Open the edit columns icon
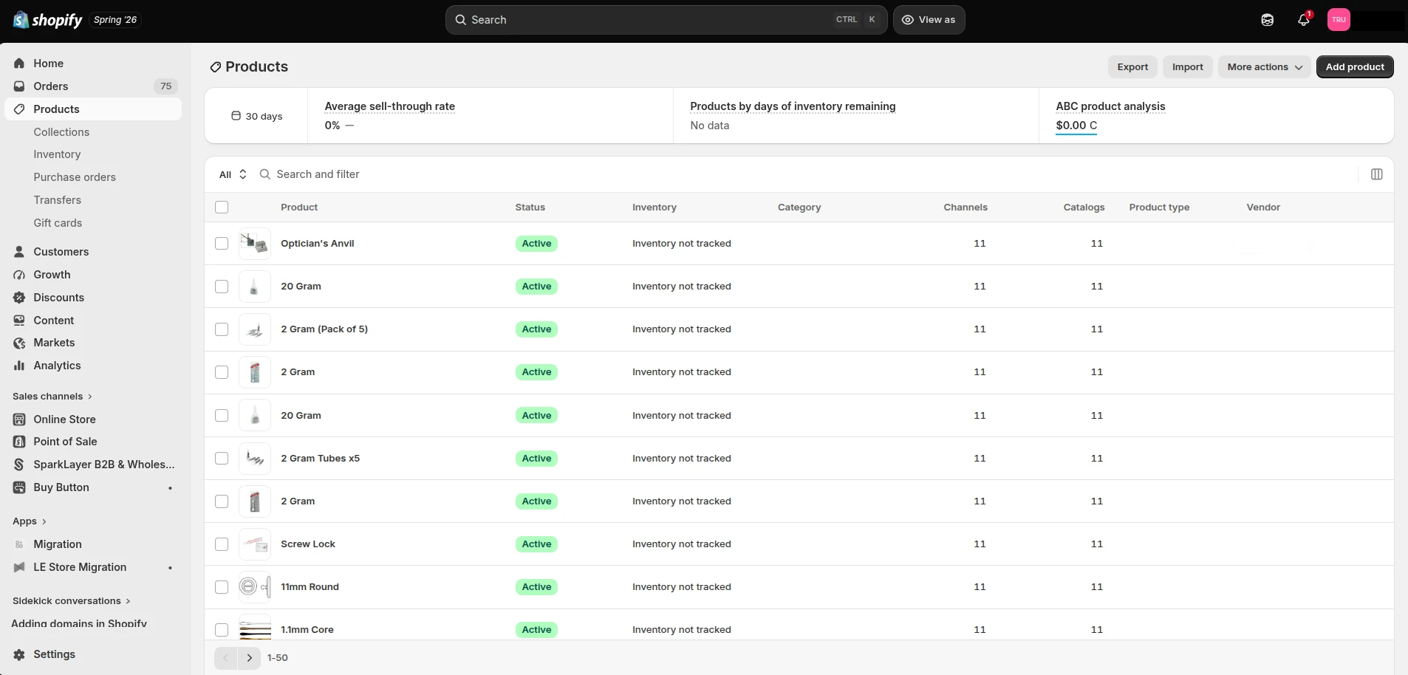Screen dimensions: 1408x675 [1376, 174]
